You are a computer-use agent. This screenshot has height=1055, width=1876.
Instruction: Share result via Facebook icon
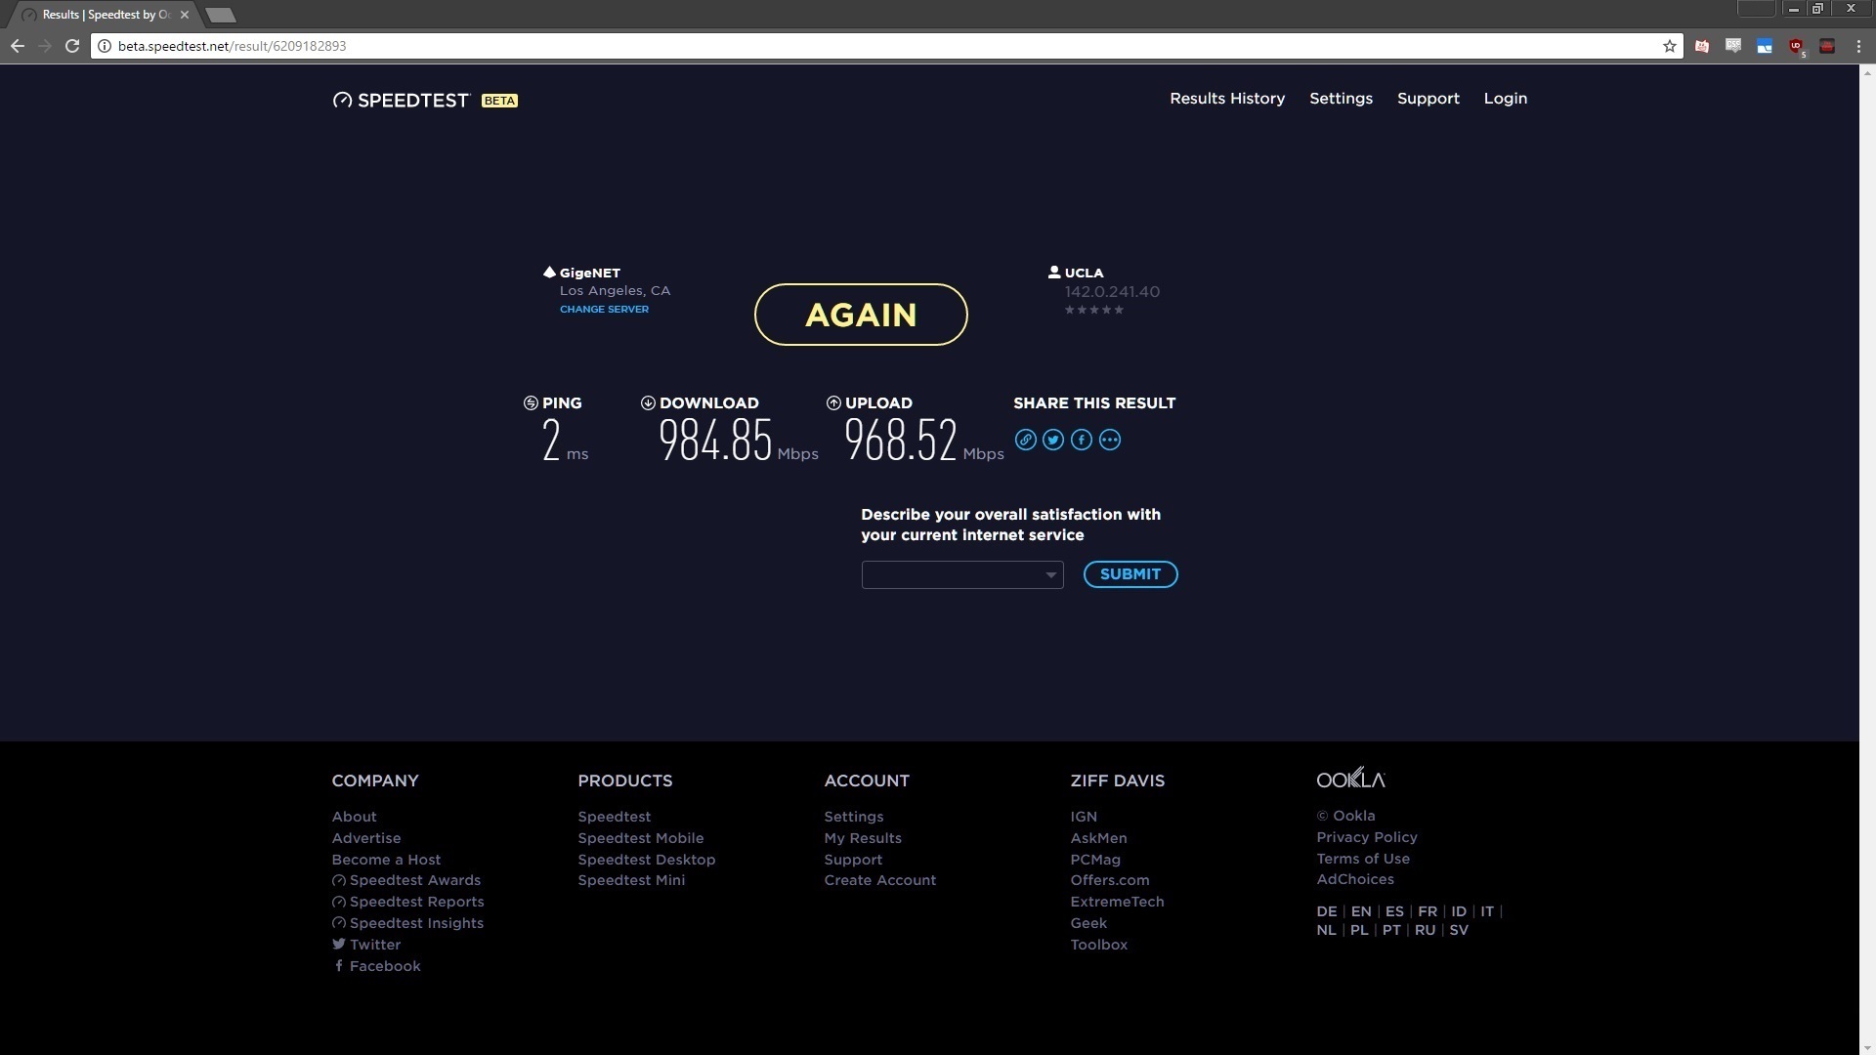click(1082, 440)
